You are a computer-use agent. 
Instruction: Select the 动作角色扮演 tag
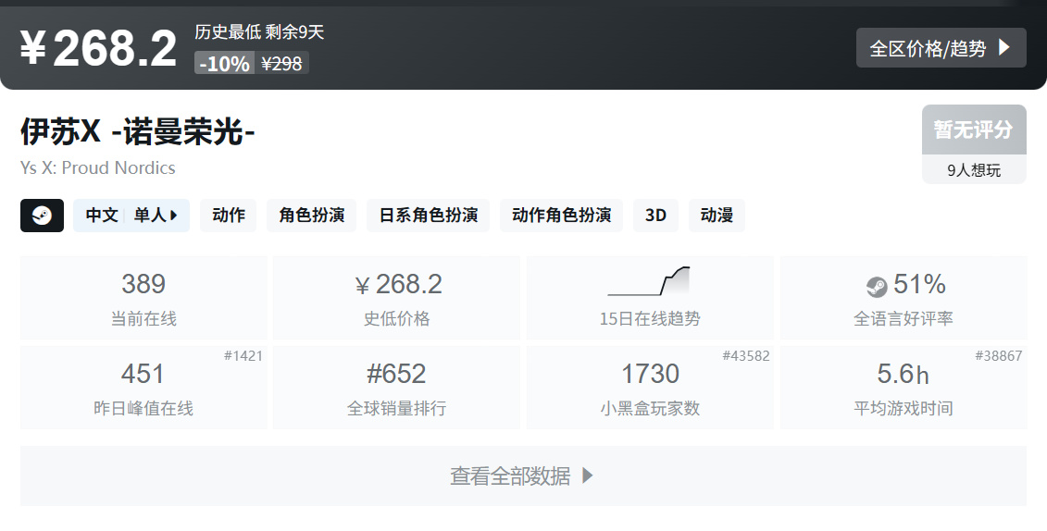tap(562, 216)
